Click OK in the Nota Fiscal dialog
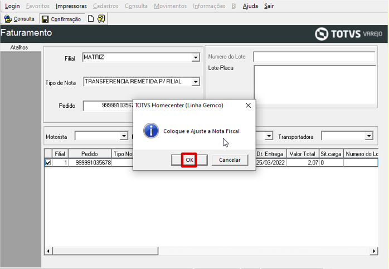The image size is (389, 269). click(189, 160)
